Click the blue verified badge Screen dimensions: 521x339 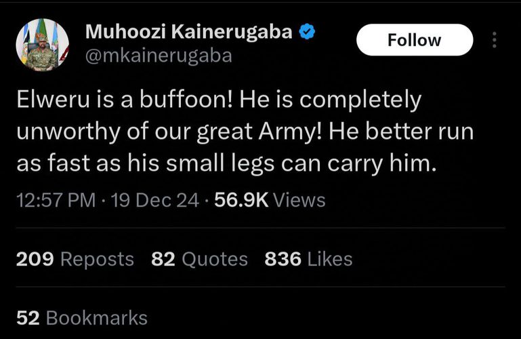[306, 33]
